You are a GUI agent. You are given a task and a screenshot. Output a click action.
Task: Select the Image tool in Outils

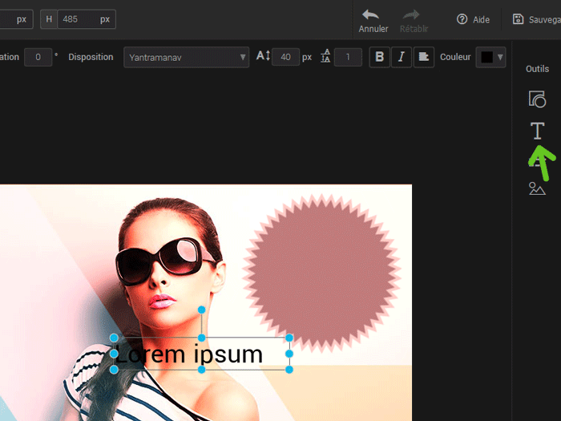537,188
